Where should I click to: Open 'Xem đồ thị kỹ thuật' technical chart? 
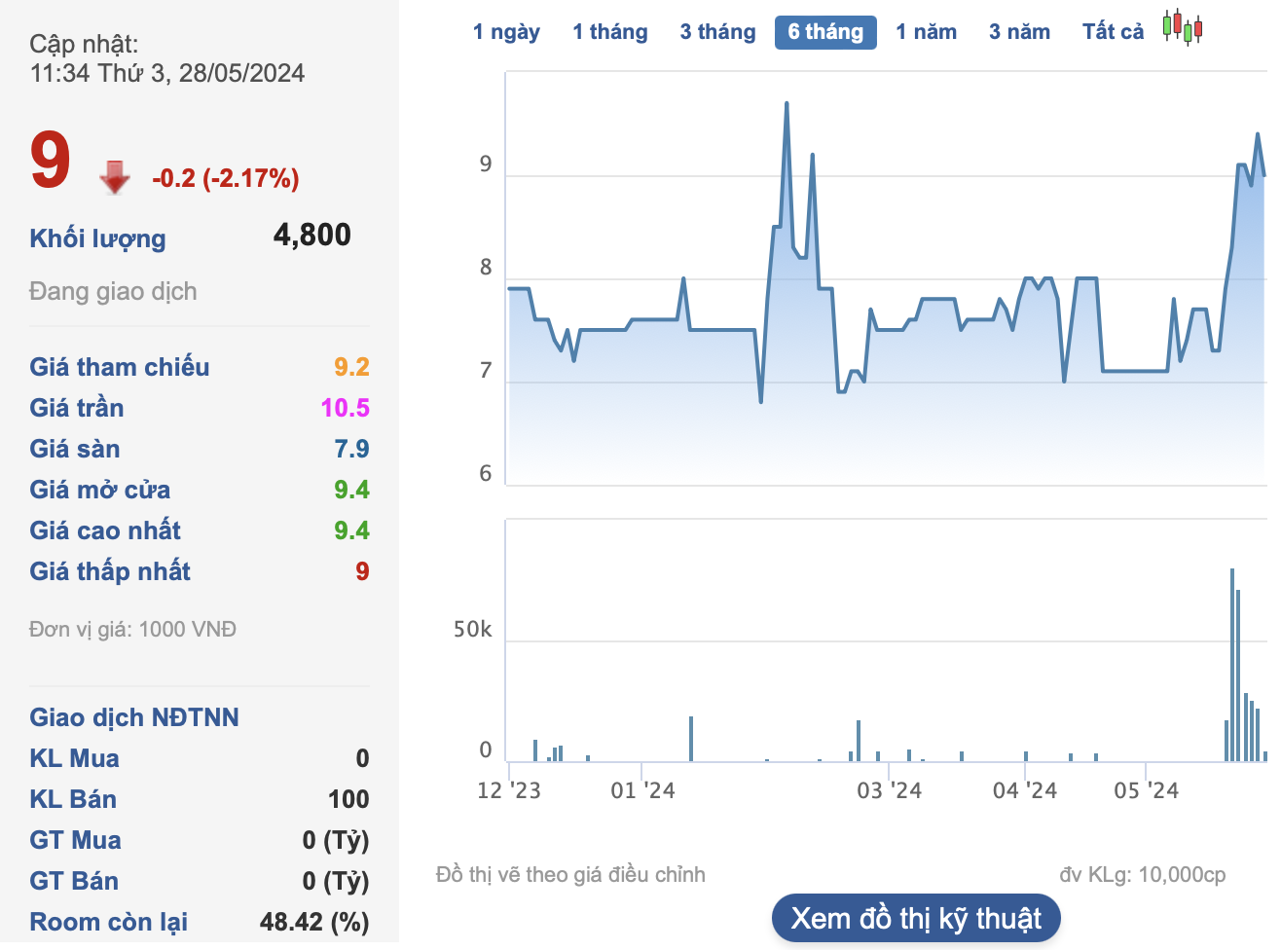pyautogui.click(x=916, y=918)
